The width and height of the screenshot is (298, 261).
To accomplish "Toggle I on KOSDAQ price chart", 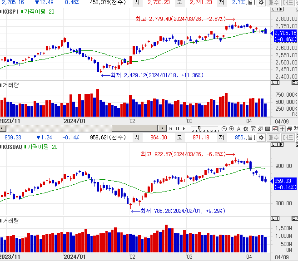I will (277, 144).
